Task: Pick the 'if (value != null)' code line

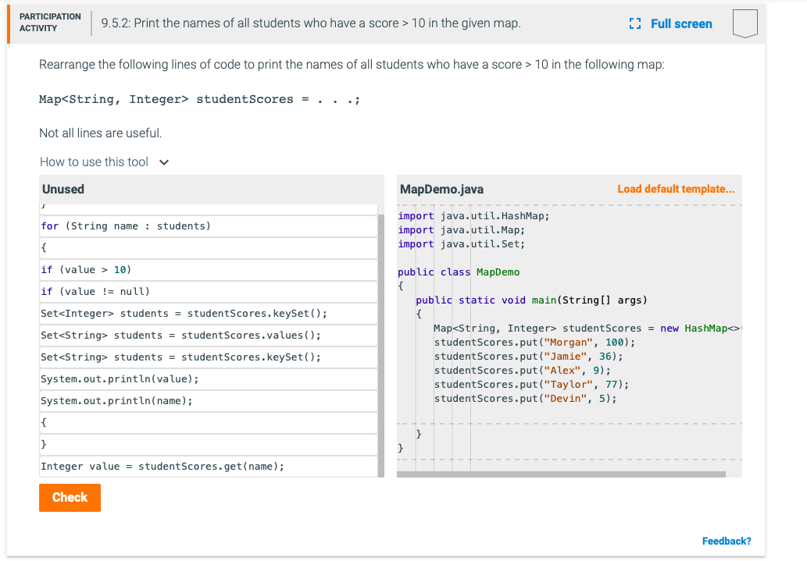Action: tap(95, 292)
